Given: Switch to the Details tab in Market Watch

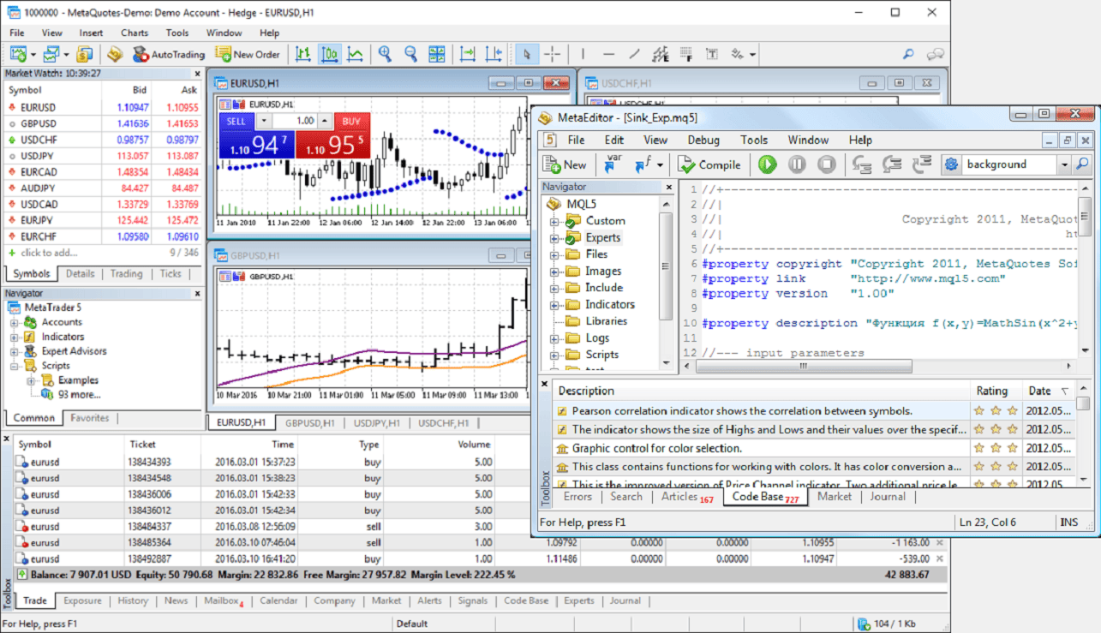Looking at the screenshot, I should pyautogui.click(x=80, y=274).
